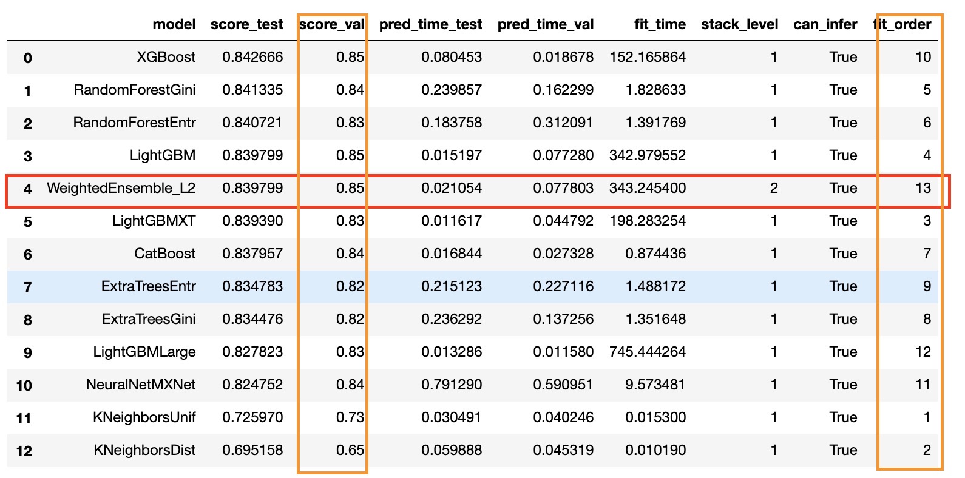Click pred_time_val value 0.018678

tap(563, 57)
